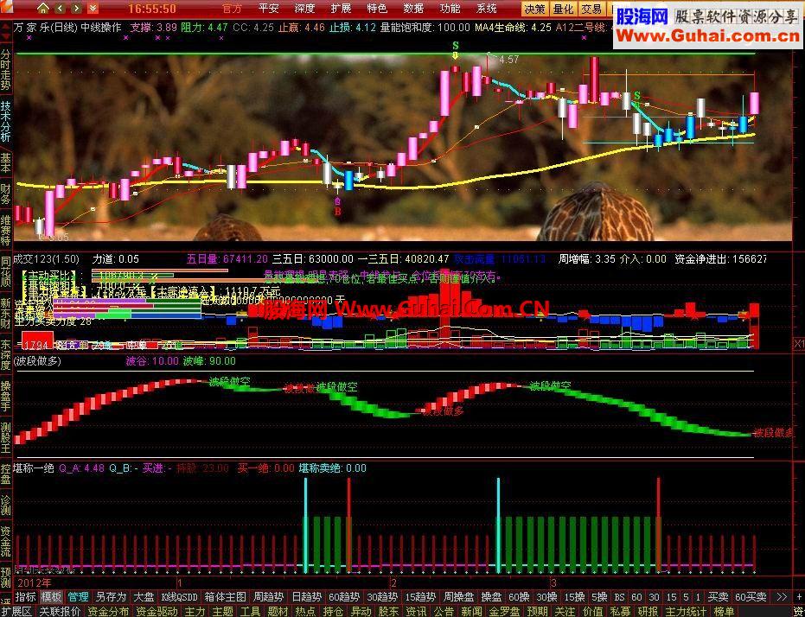Open the 关联报价 tab
This screenshot has height=617, width=805.
tap(60, 611)
